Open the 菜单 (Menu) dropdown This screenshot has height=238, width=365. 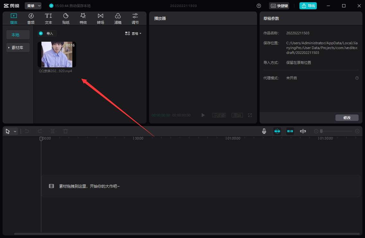click(x=33, y=5)
